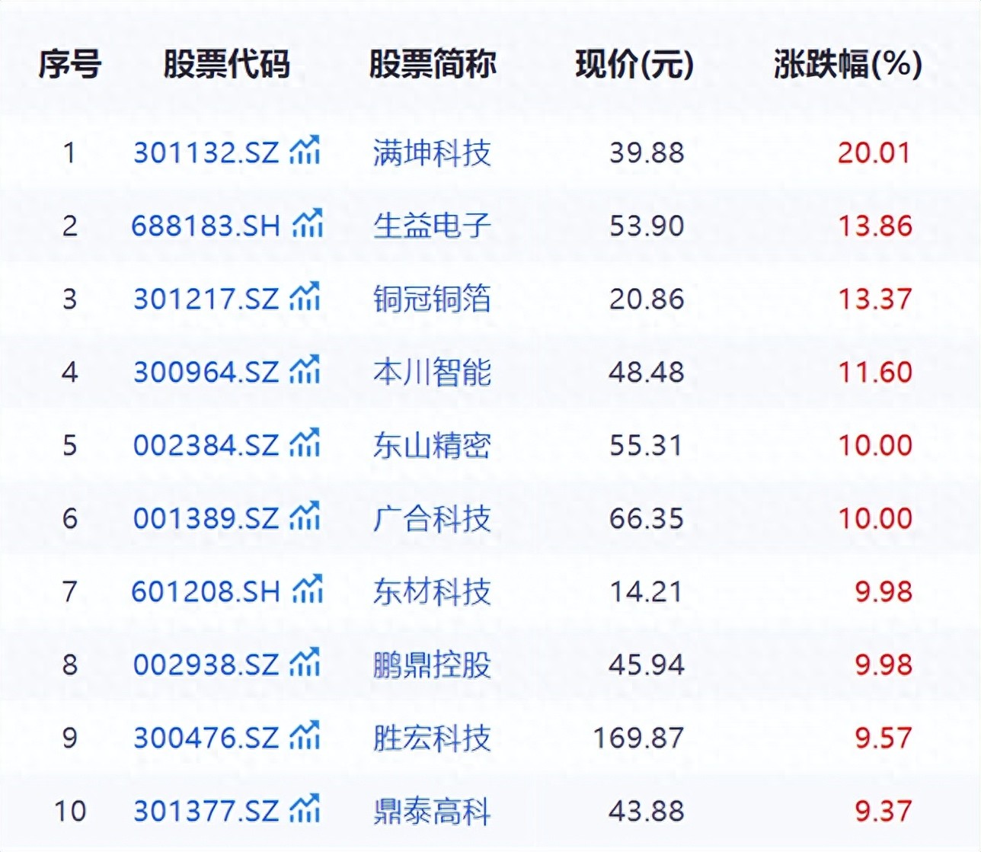The width and height of the screenshot is (981, 852).
Task: Click chart icon next to 002384.SZ
Action: pyautogui.click(x=305, y=444)
